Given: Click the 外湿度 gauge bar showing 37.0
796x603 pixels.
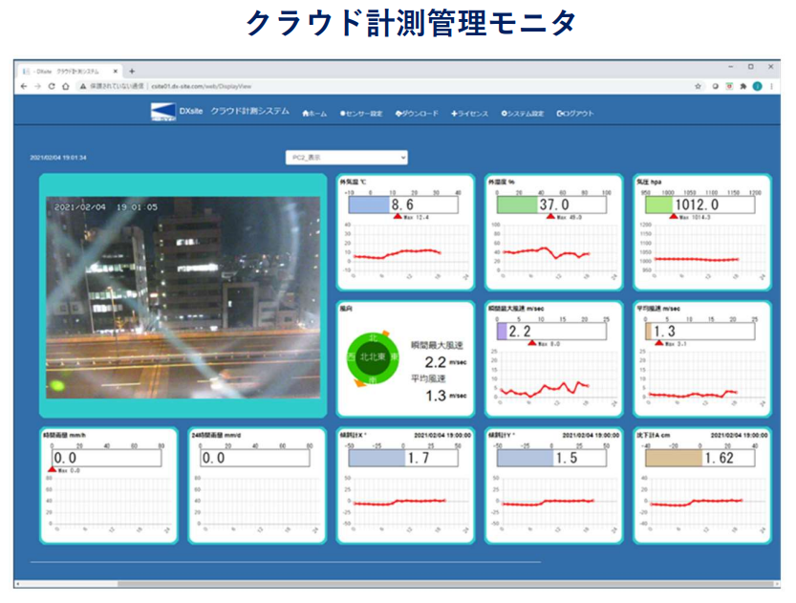Looking at the screenshot, I should tap(551, 205).
